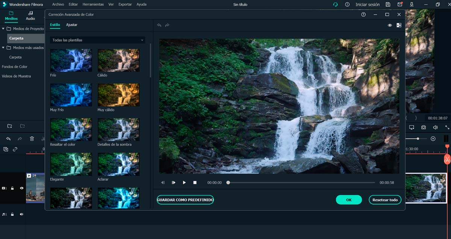
Task: Open the A/B comparison view icon
Action: 399,25
